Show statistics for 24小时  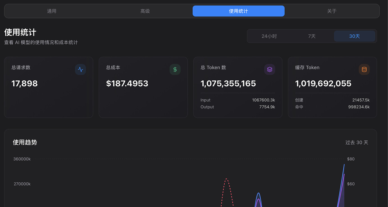click(x=269, y=36)
